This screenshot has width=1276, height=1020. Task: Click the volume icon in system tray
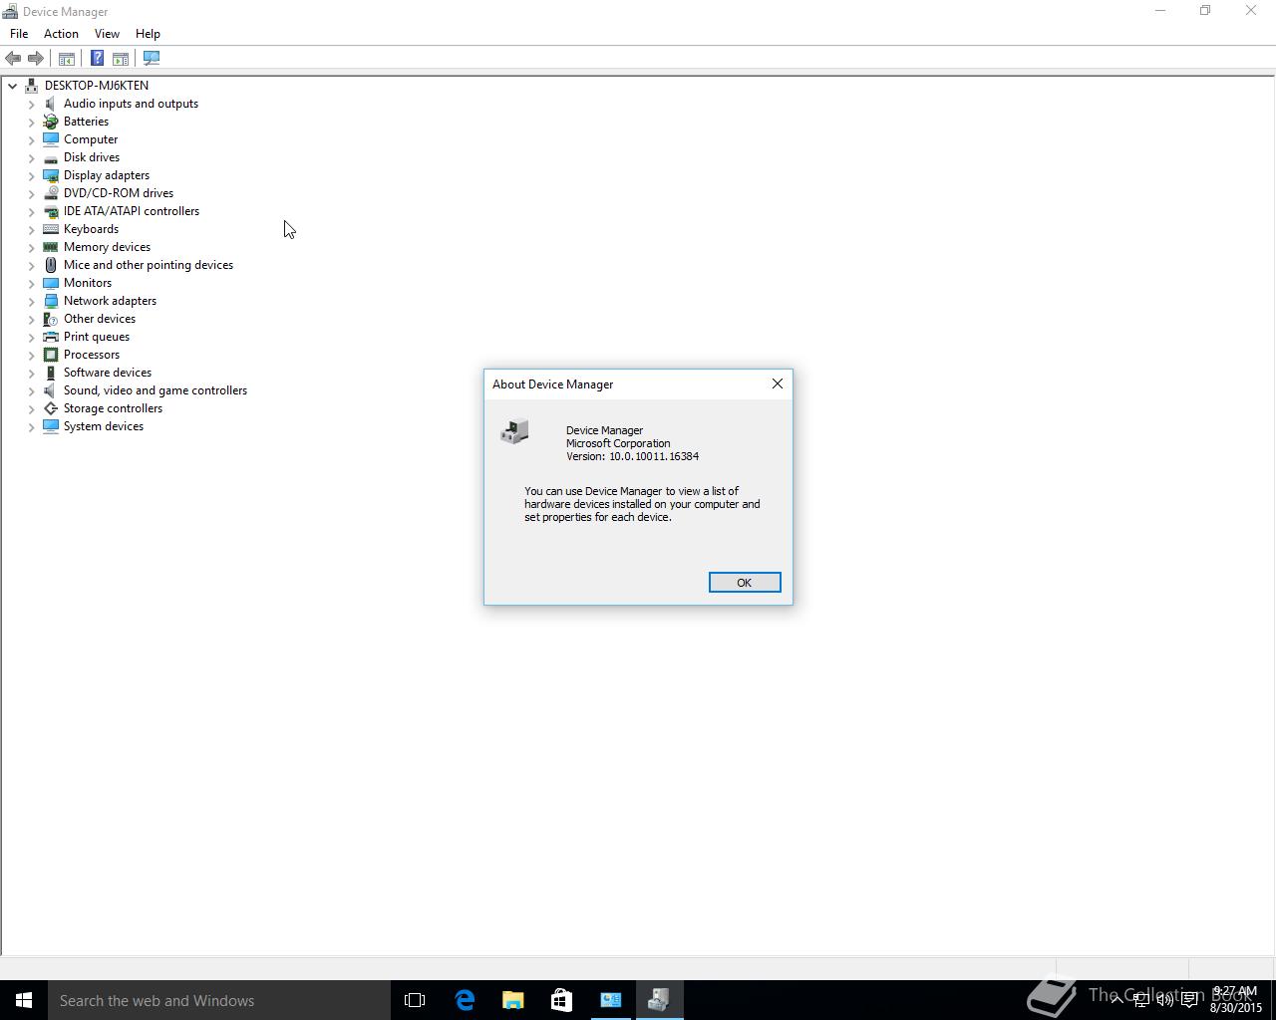(1164, 1000)
